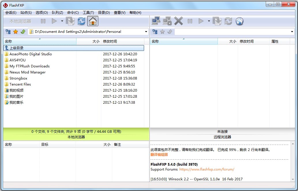298x191 pixels.
Task: Click the 未连接 status text
Action: (x=222, y=132)
